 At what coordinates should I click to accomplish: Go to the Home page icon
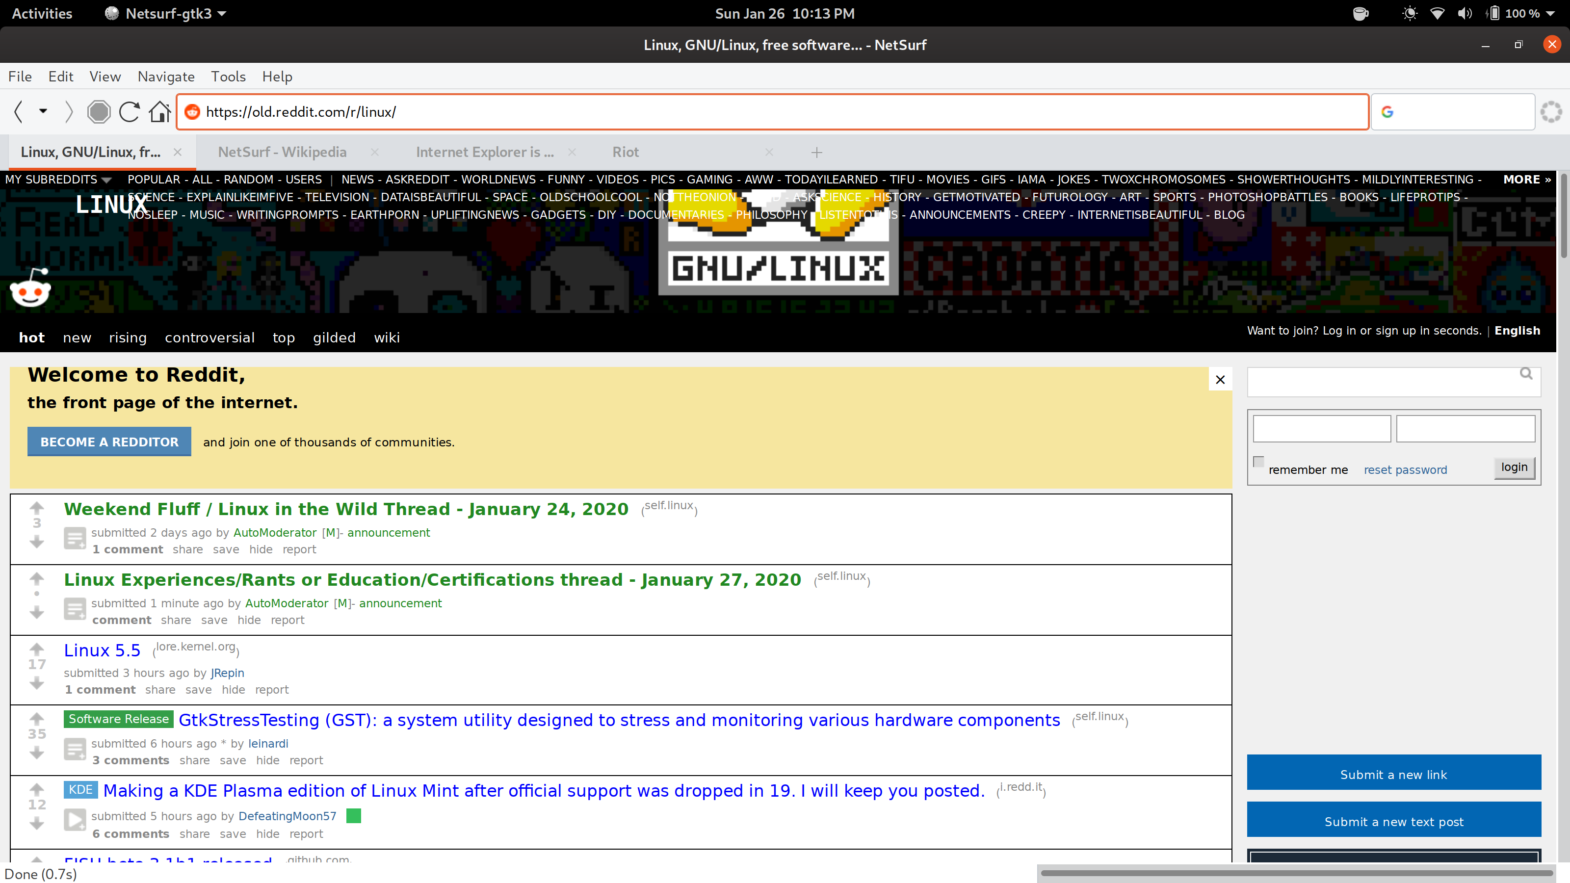159,112
